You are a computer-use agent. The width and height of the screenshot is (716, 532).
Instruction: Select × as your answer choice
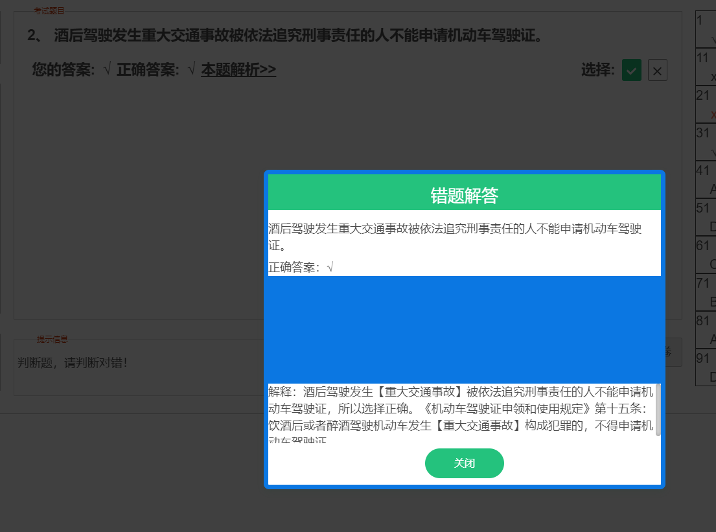[x=657, y=70]
